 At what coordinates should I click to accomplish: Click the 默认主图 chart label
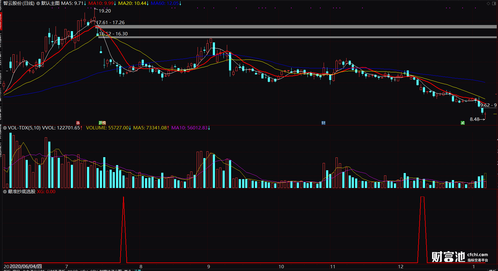[x=50, y=3]
